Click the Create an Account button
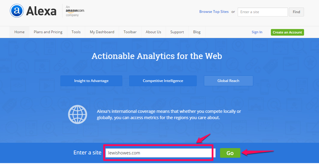Image resolution: width=319 pixels, height=164 pixels. [x=287, y=32]
